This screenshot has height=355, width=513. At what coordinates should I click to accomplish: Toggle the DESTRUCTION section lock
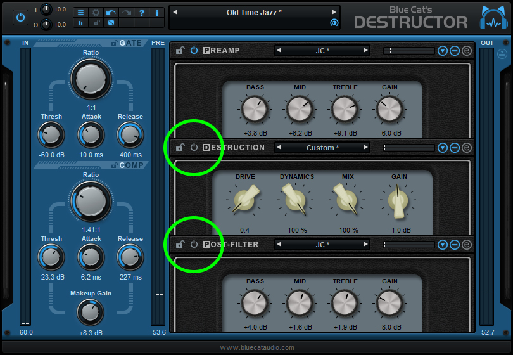coord(180,147)
